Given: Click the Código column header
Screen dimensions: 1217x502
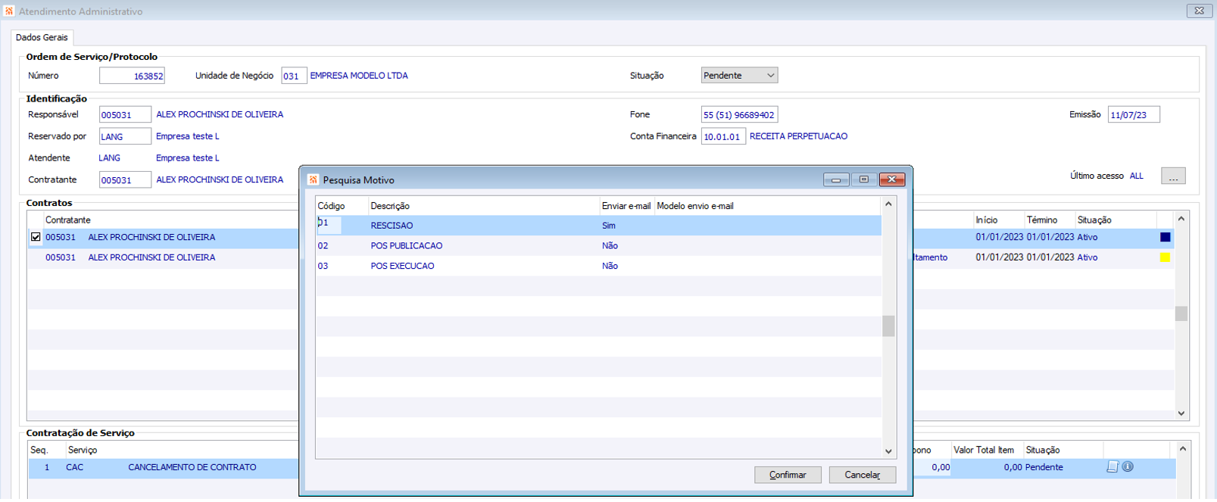Looking at the screenshot, I should [331, 206].
